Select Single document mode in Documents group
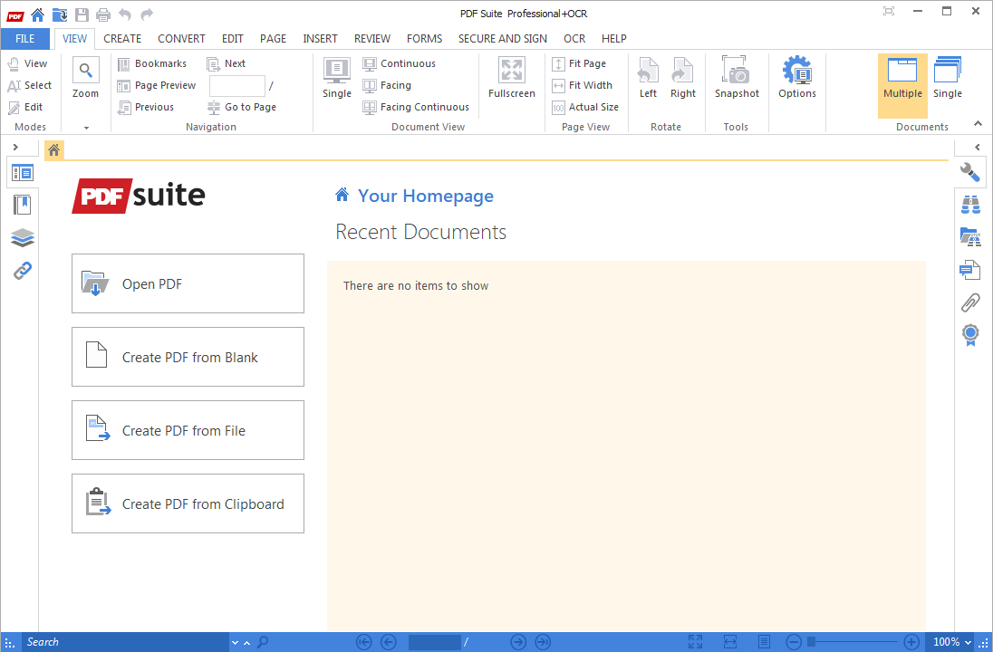Image resolution: width=993 pixels, height=652 pixels. coord(948,78)
